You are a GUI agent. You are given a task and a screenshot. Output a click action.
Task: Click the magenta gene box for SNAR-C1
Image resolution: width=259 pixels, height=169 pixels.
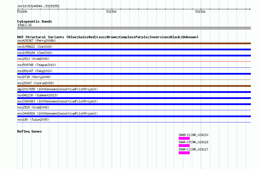[x=184, y=138]
